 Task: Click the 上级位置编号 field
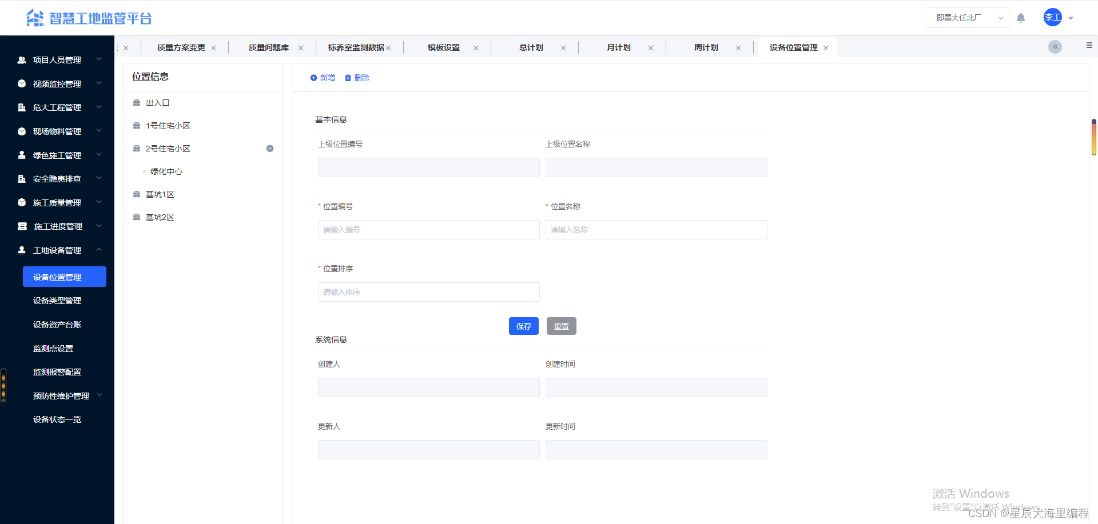429,167
